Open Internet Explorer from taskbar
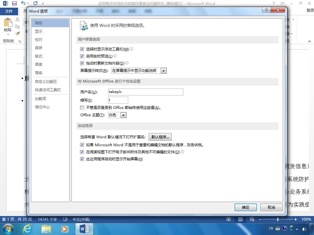This screenshot has height=235, width=314. 27,229
